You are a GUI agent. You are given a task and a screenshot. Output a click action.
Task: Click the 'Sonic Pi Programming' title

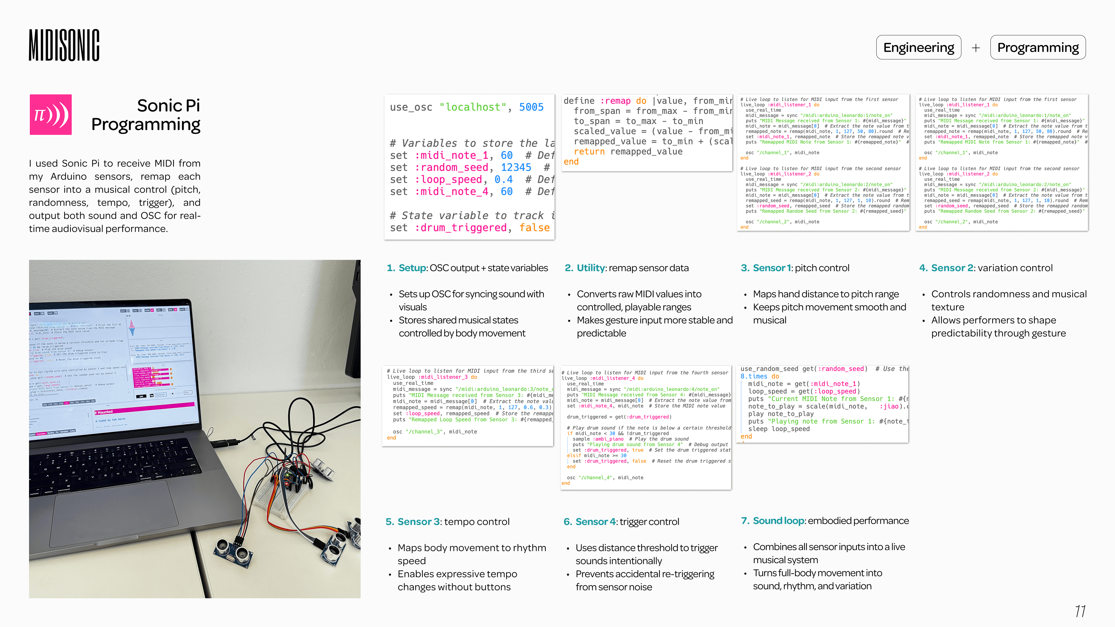point(146,115)
